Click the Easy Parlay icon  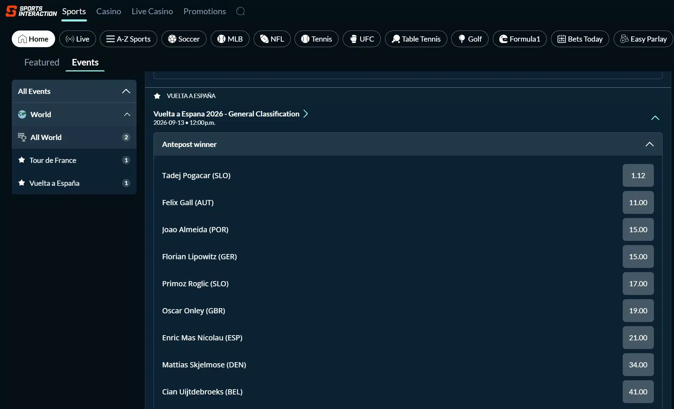624,39
